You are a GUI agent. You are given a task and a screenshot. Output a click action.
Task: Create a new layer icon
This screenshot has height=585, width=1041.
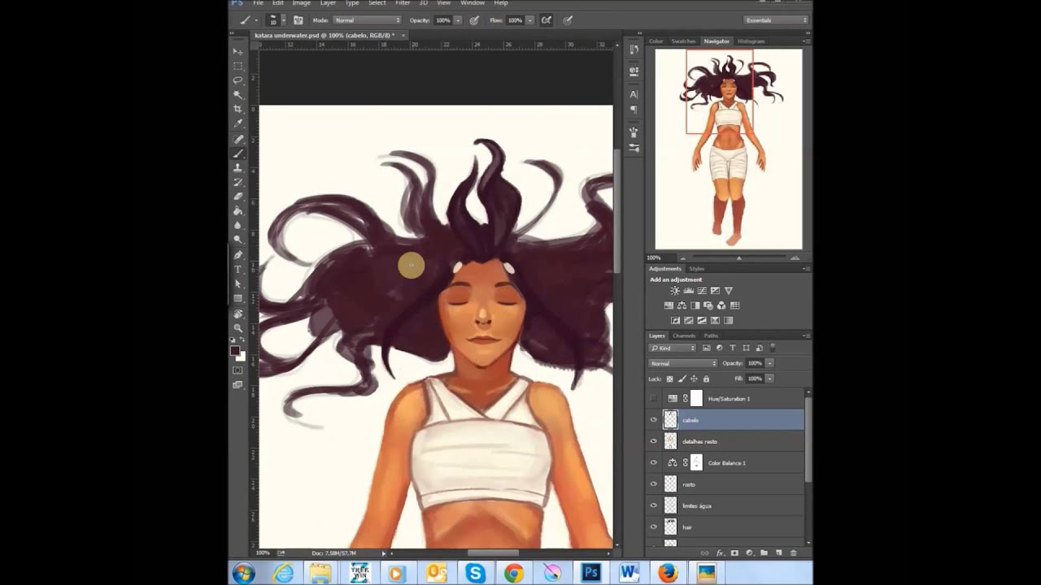coord(779,552)
